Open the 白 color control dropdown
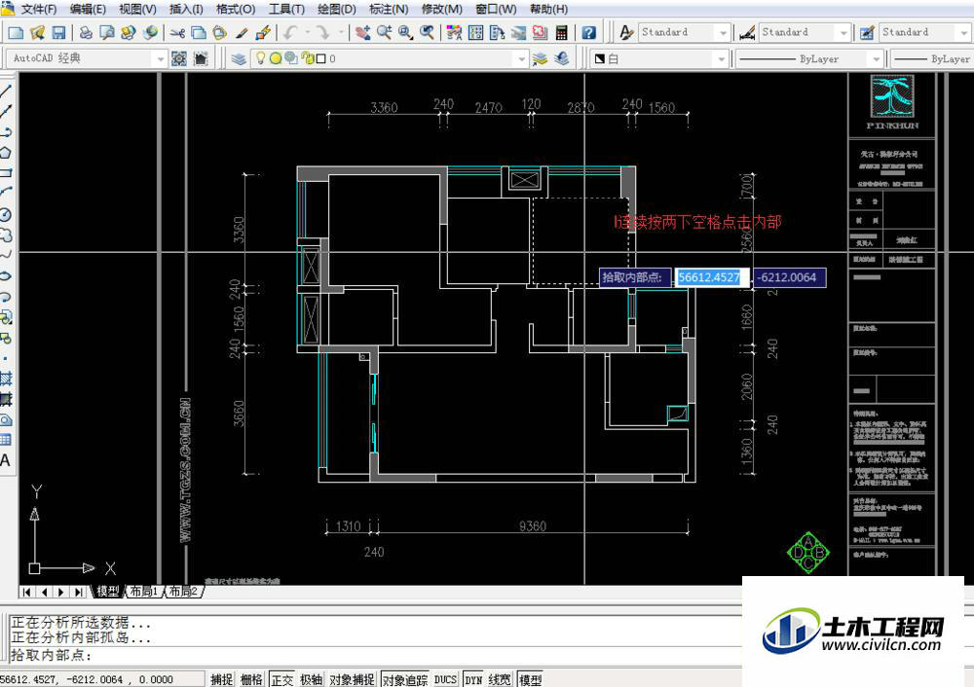The height and width of the screenshot is (687, 974). coord(721,59)
